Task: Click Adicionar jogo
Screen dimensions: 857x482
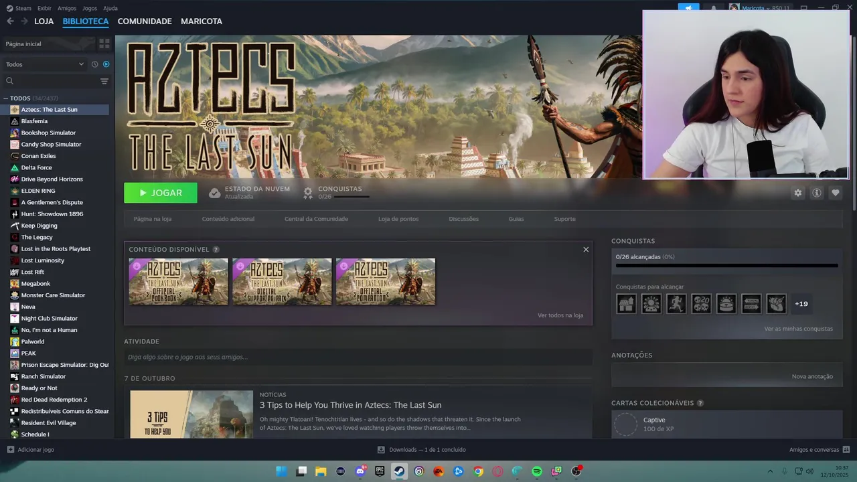Action: pyautogui.click(x=30, y=450)
